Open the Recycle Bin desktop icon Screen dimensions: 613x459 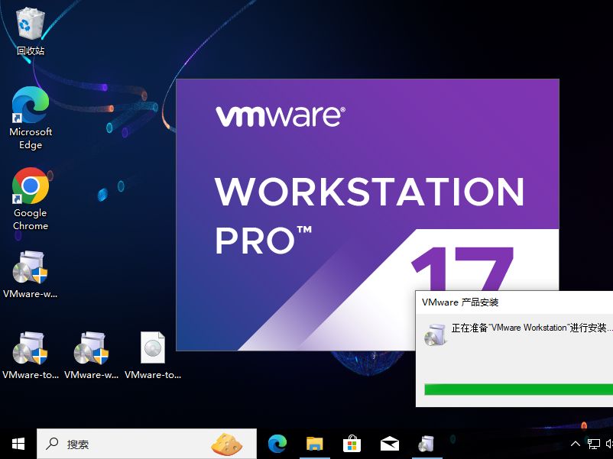tap(31, 32)
